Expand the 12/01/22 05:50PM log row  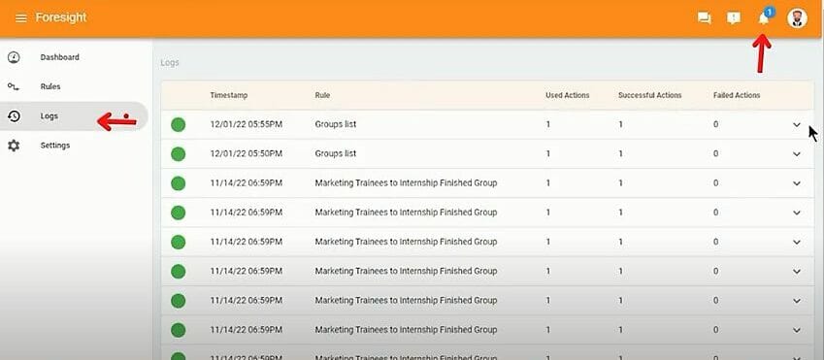pos(797,154)
